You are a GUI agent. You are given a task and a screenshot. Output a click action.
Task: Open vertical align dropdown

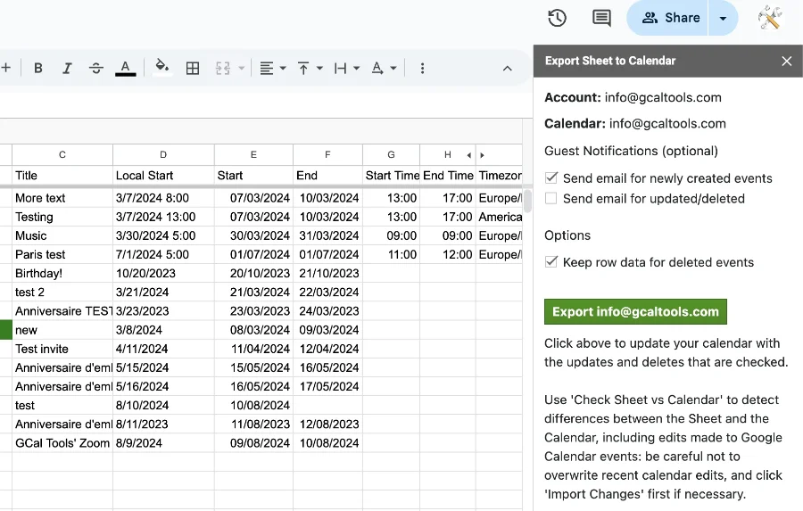[x=310, y=68]
